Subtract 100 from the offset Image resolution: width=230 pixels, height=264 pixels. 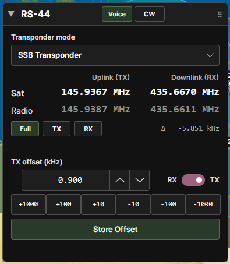168,205
